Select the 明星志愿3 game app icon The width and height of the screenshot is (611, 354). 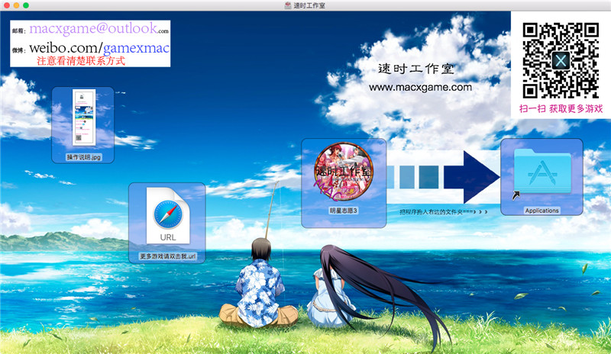click(x=344, y=172)
